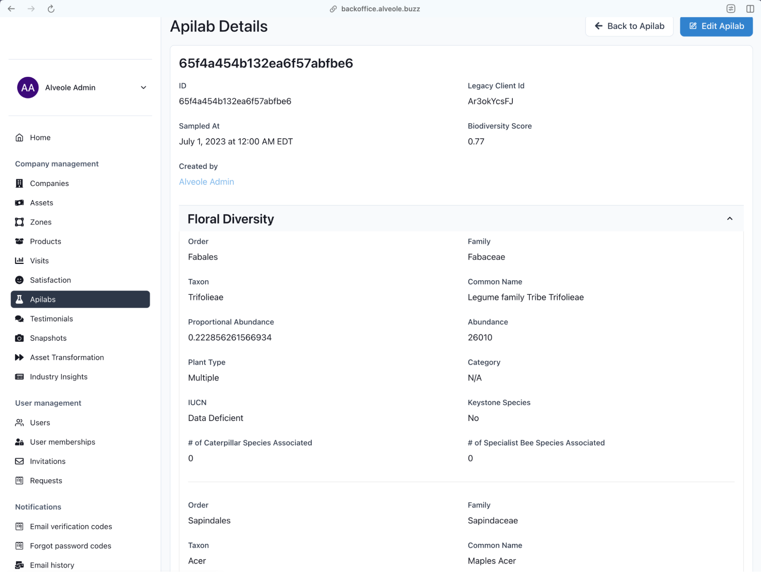Click Edit Apilab button
This screenshot has height=572, width=761.
click(x=716, y=26)
